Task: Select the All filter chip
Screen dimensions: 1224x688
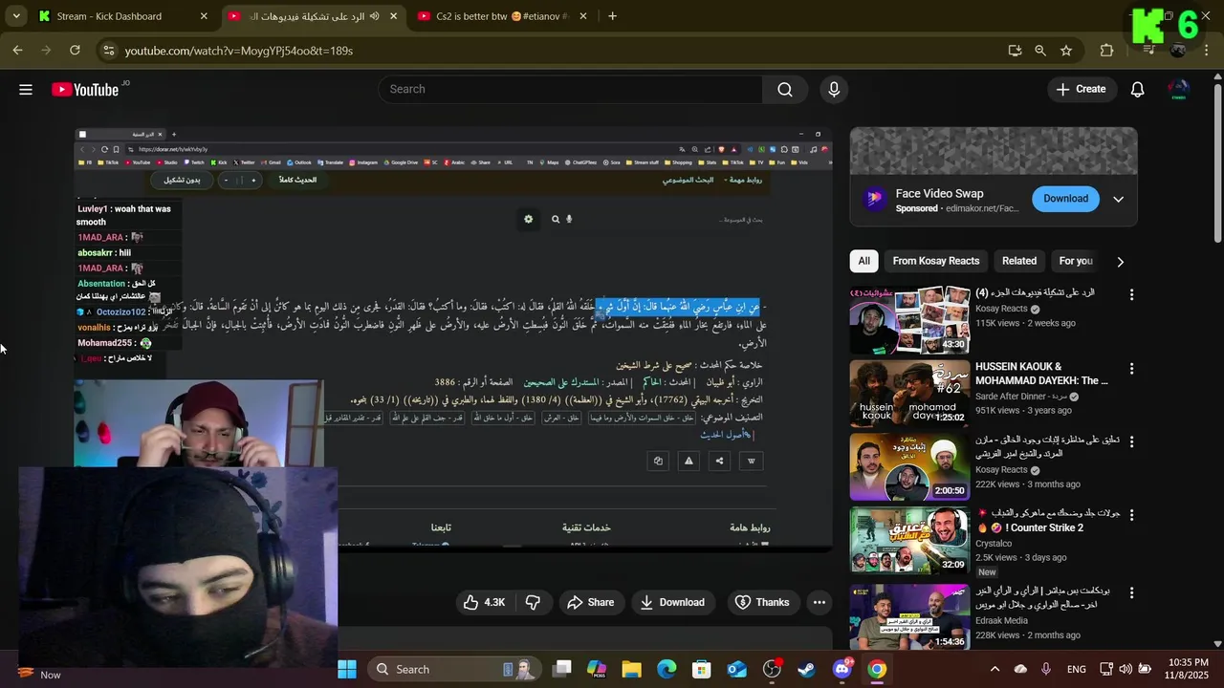Action: [863, 261]
